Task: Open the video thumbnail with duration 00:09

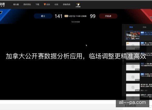Action: (133, 88)
